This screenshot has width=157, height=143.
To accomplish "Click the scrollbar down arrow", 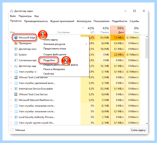I will (147, 123).
